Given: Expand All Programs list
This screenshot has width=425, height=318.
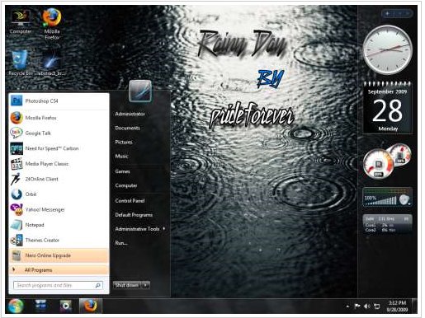Looking at the screenshot, I should pos(59,270).
